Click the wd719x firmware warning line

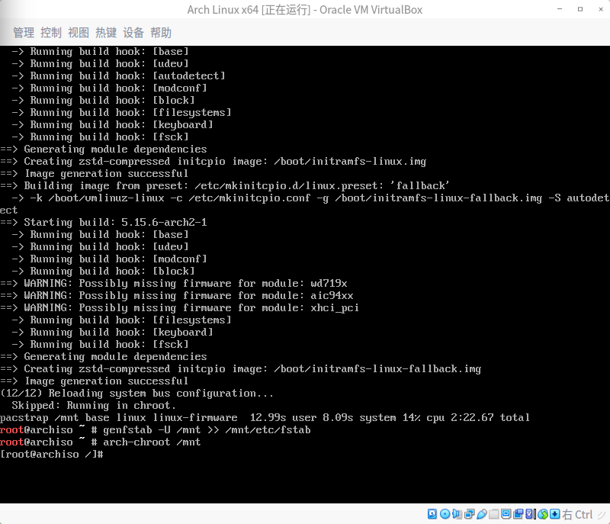point(174,284)
